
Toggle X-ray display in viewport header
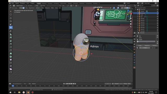point(122,8)
